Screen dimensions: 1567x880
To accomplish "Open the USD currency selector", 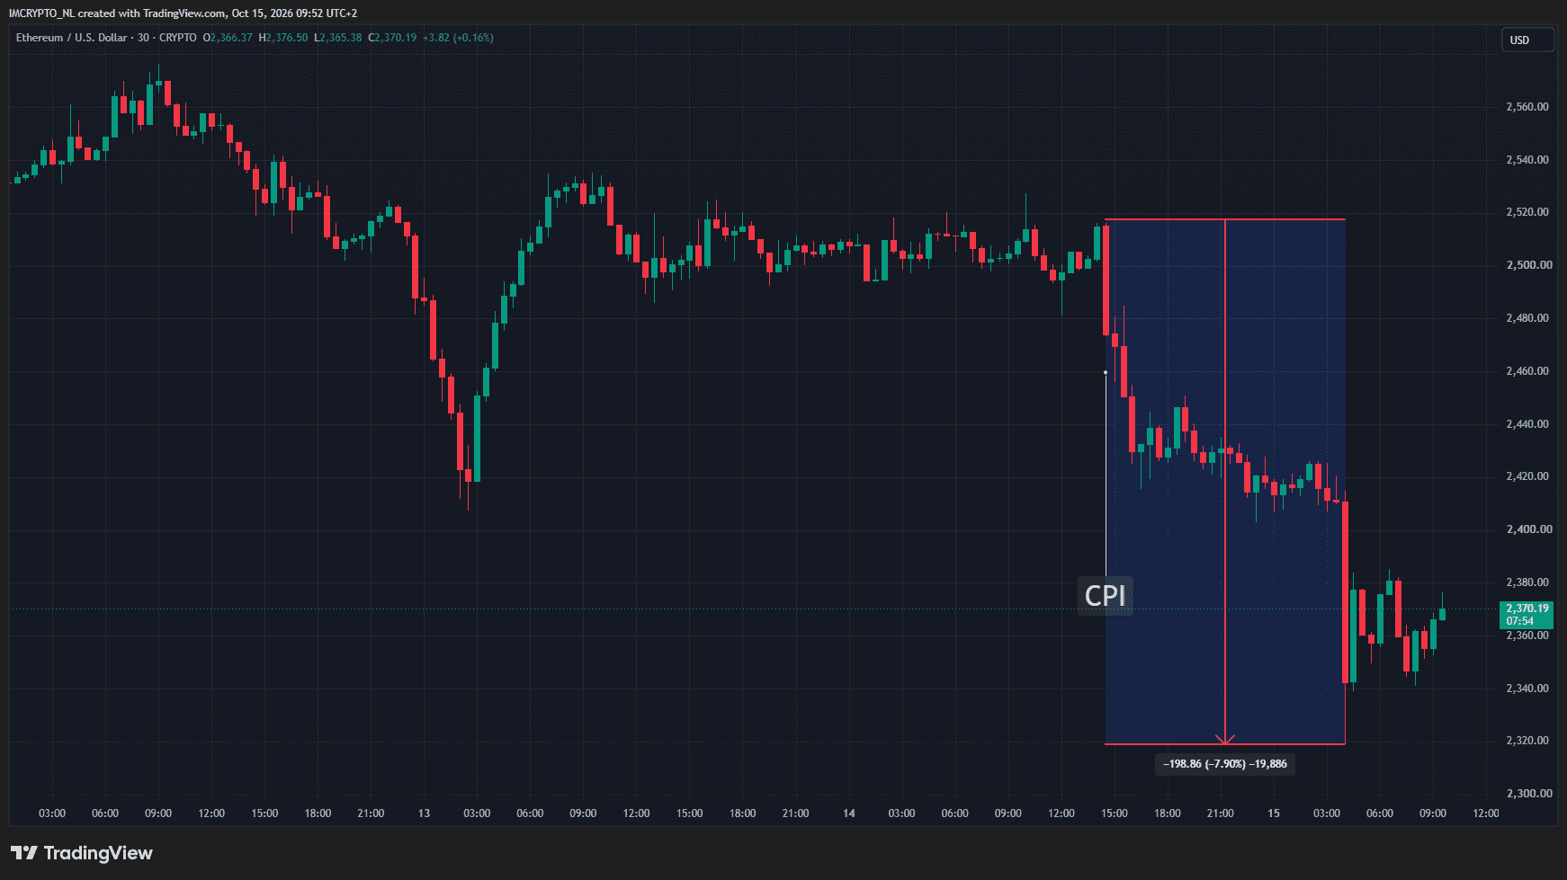I will [1527, 40].
